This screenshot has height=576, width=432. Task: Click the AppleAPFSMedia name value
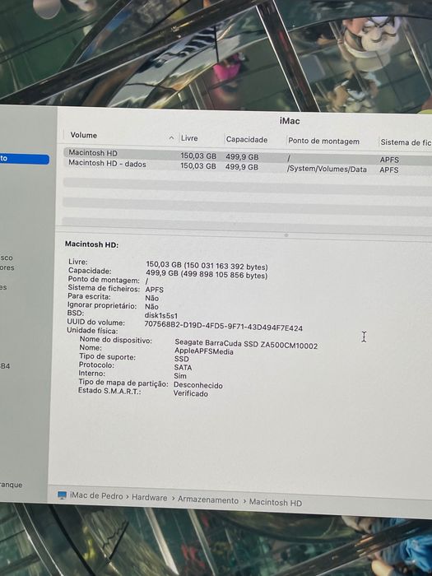point(204,351)
